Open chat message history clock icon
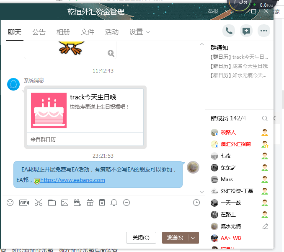This screenshot has width=284, height=252. pyautogui.click(x=196, y=203)
